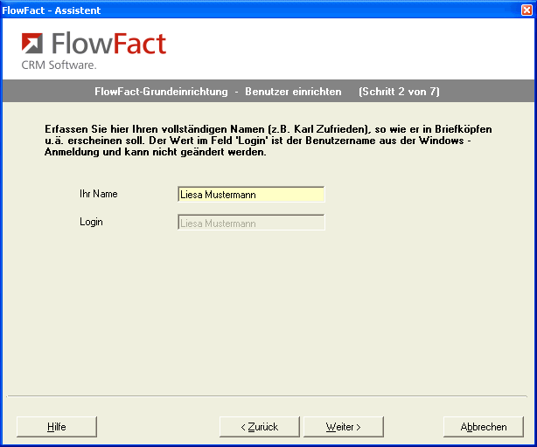The height and width of the screenshot is (447, 537).
Task: Click the FlowFact logo arrow icon
Action: [x=32, y=43]
